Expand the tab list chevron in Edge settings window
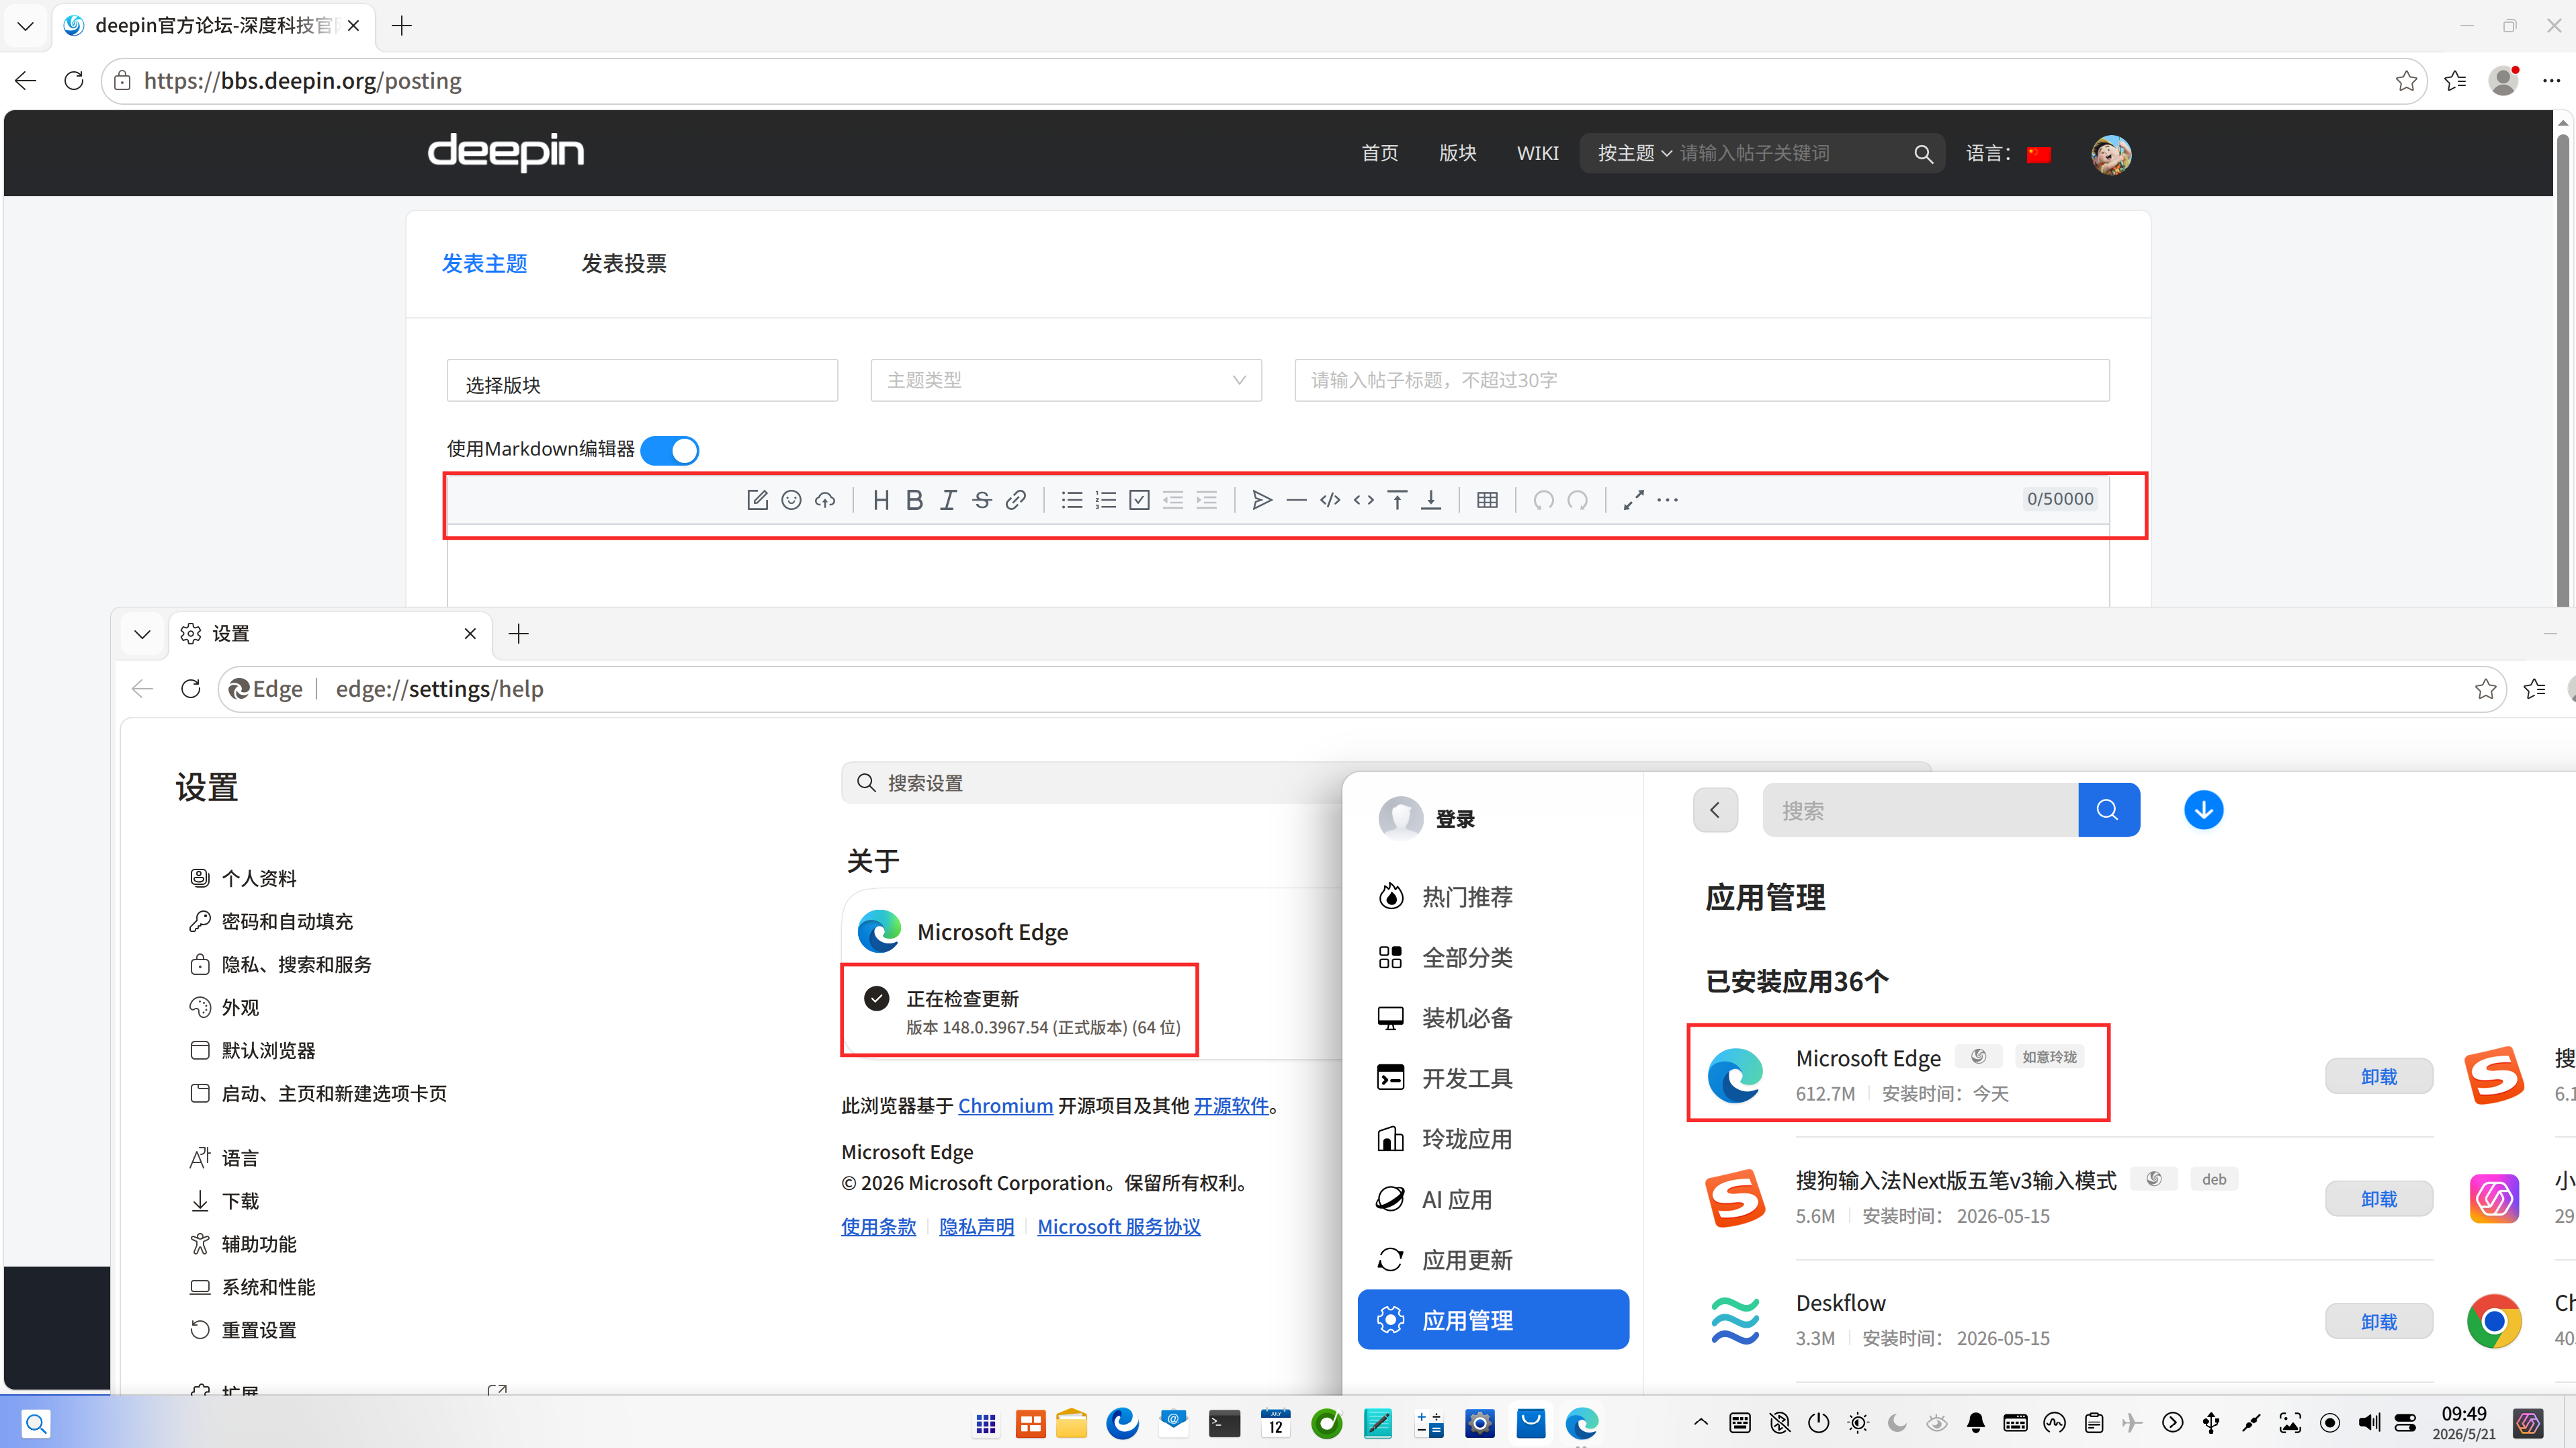 click(142, 634)
